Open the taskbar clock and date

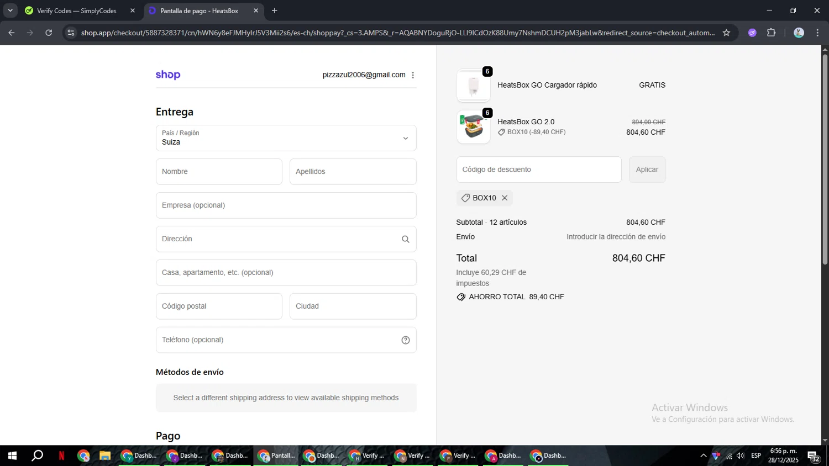click(783, 456)
